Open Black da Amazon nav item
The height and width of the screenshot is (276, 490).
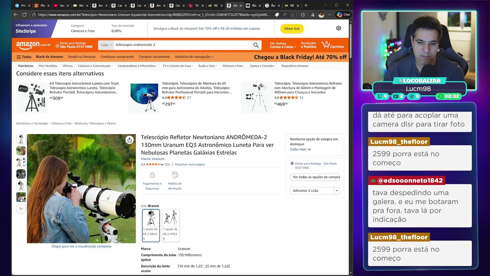point(49,57)
